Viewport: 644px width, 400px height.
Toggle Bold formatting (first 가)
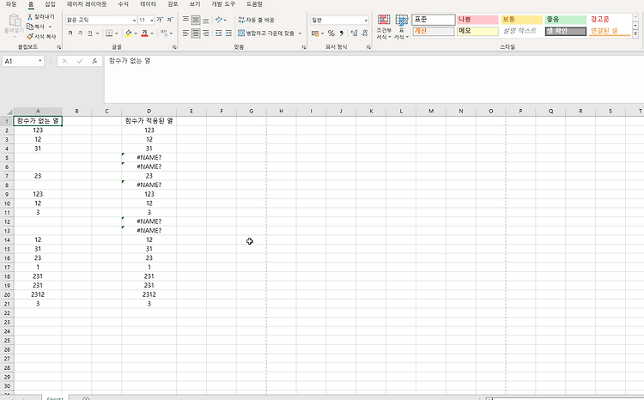[70, 33]
